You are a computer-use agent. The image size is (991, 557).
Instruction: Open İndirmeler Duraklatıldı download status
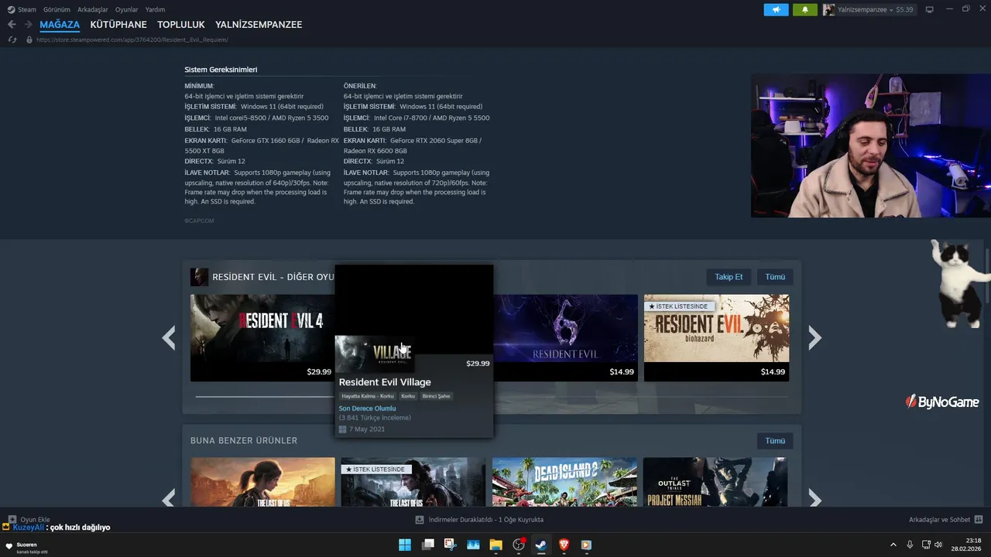[485, 520]
